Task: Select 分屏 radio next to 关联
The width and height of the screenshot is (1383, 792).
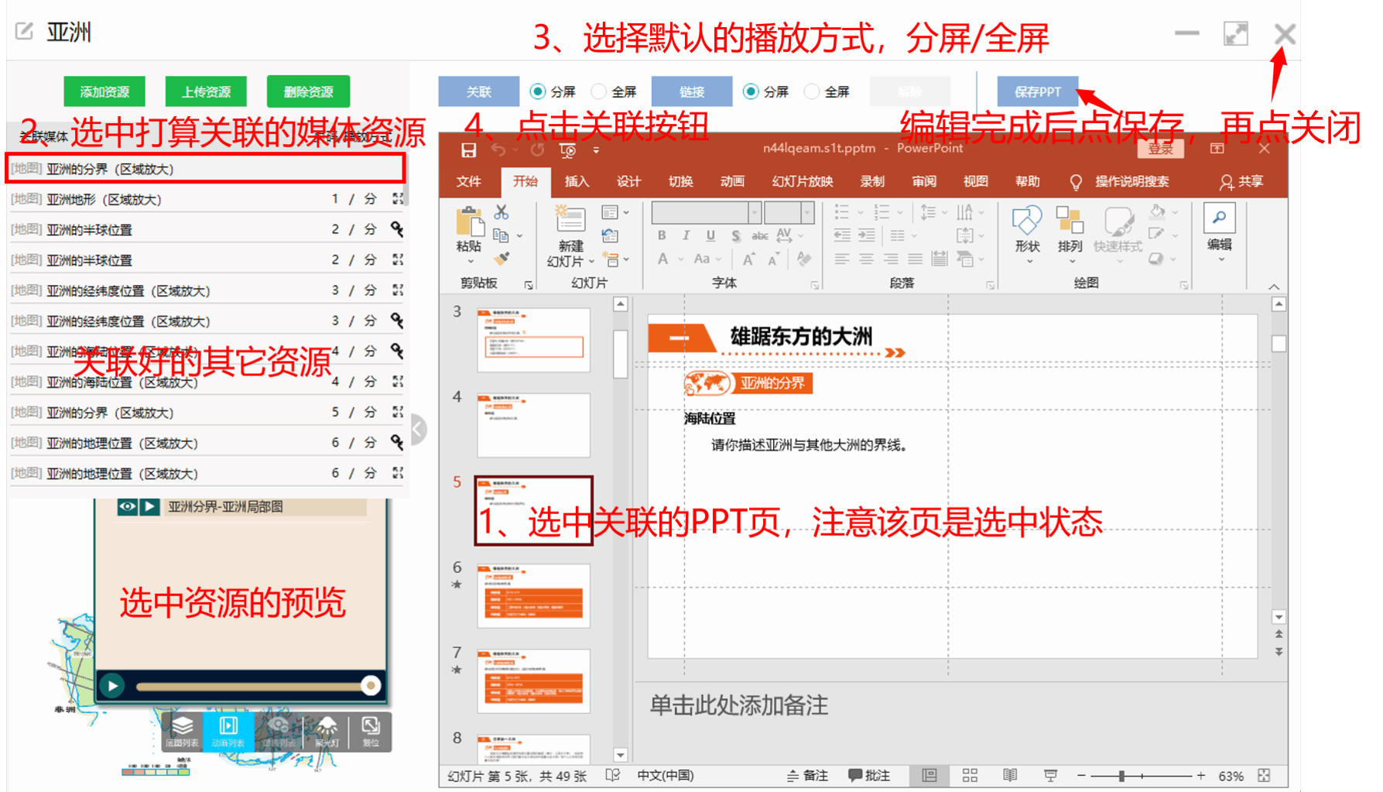Action: 537,91
